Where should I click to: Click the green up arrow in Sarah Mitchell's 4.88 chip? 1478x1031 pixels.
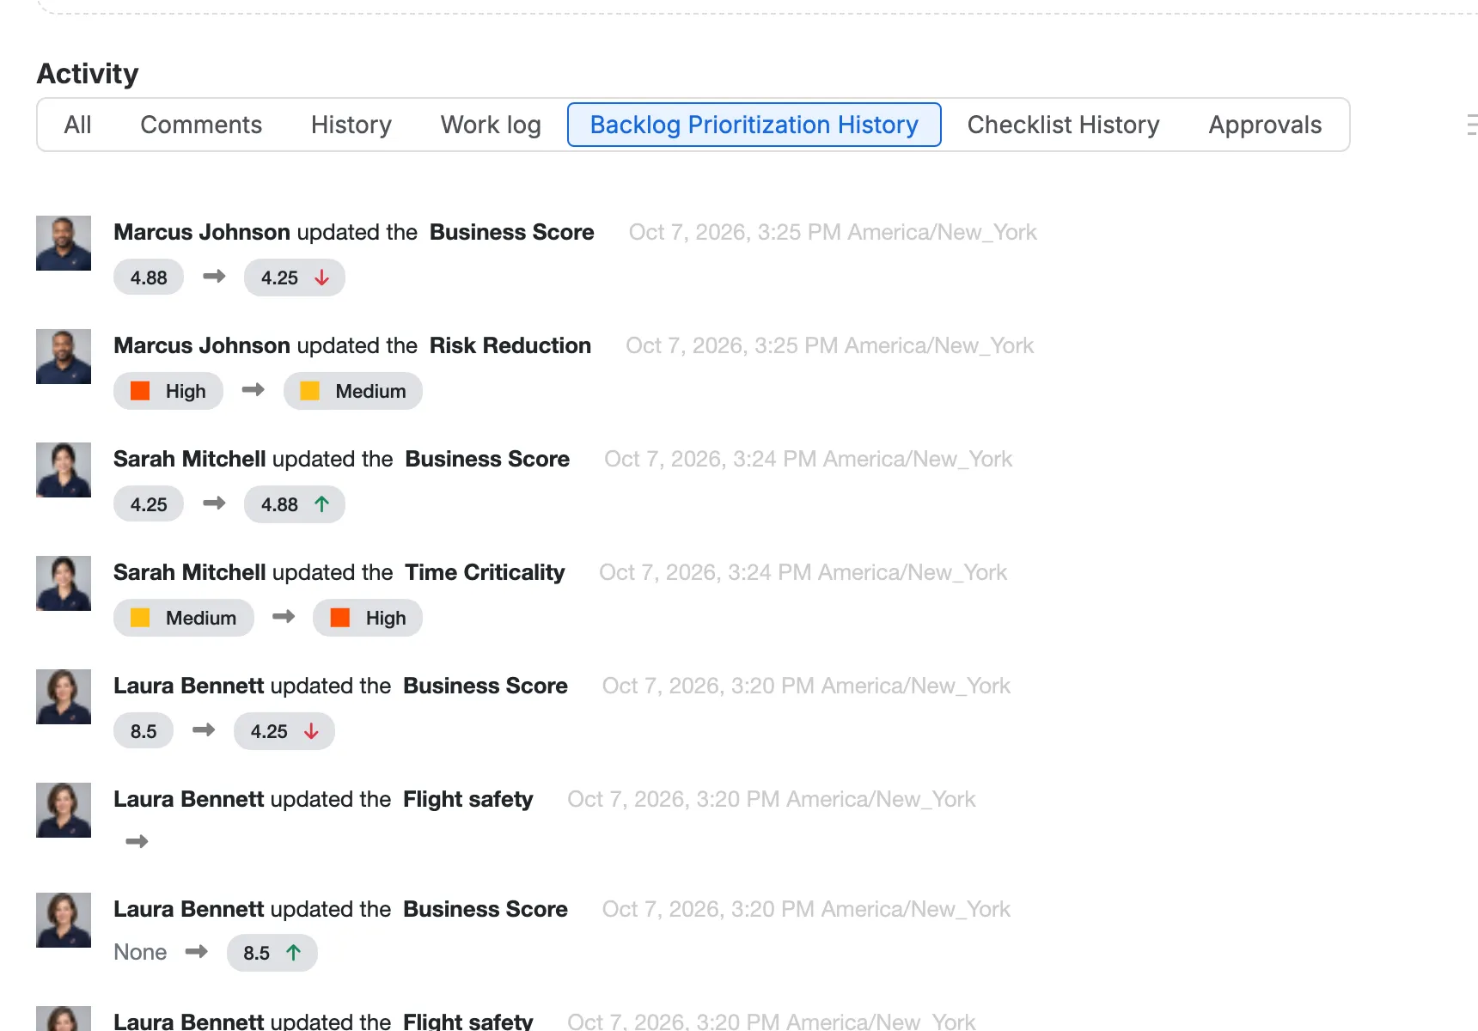point(322,504)
